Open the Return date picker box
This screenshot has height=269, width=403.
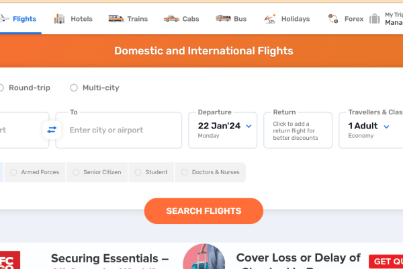click(298, 130)
